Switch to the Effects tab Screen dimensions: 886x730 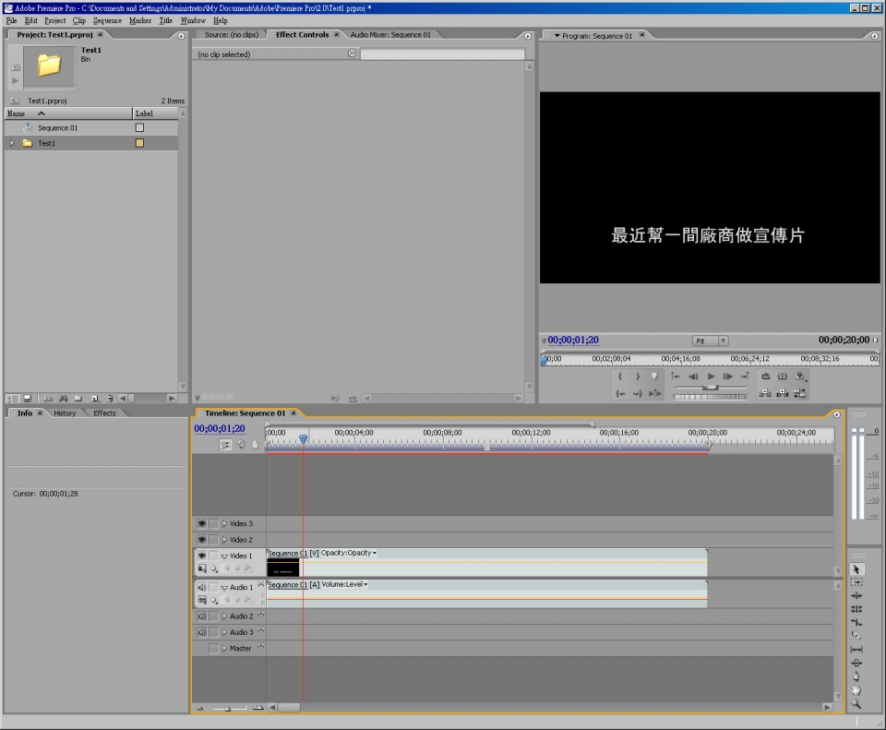(x=104, y=413)
